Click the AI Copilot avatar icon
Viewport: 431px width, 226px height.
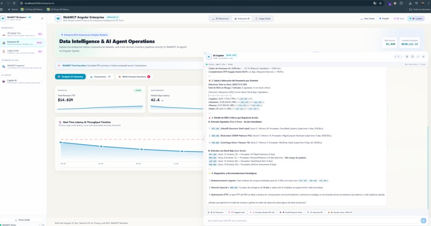click(209, 57)
